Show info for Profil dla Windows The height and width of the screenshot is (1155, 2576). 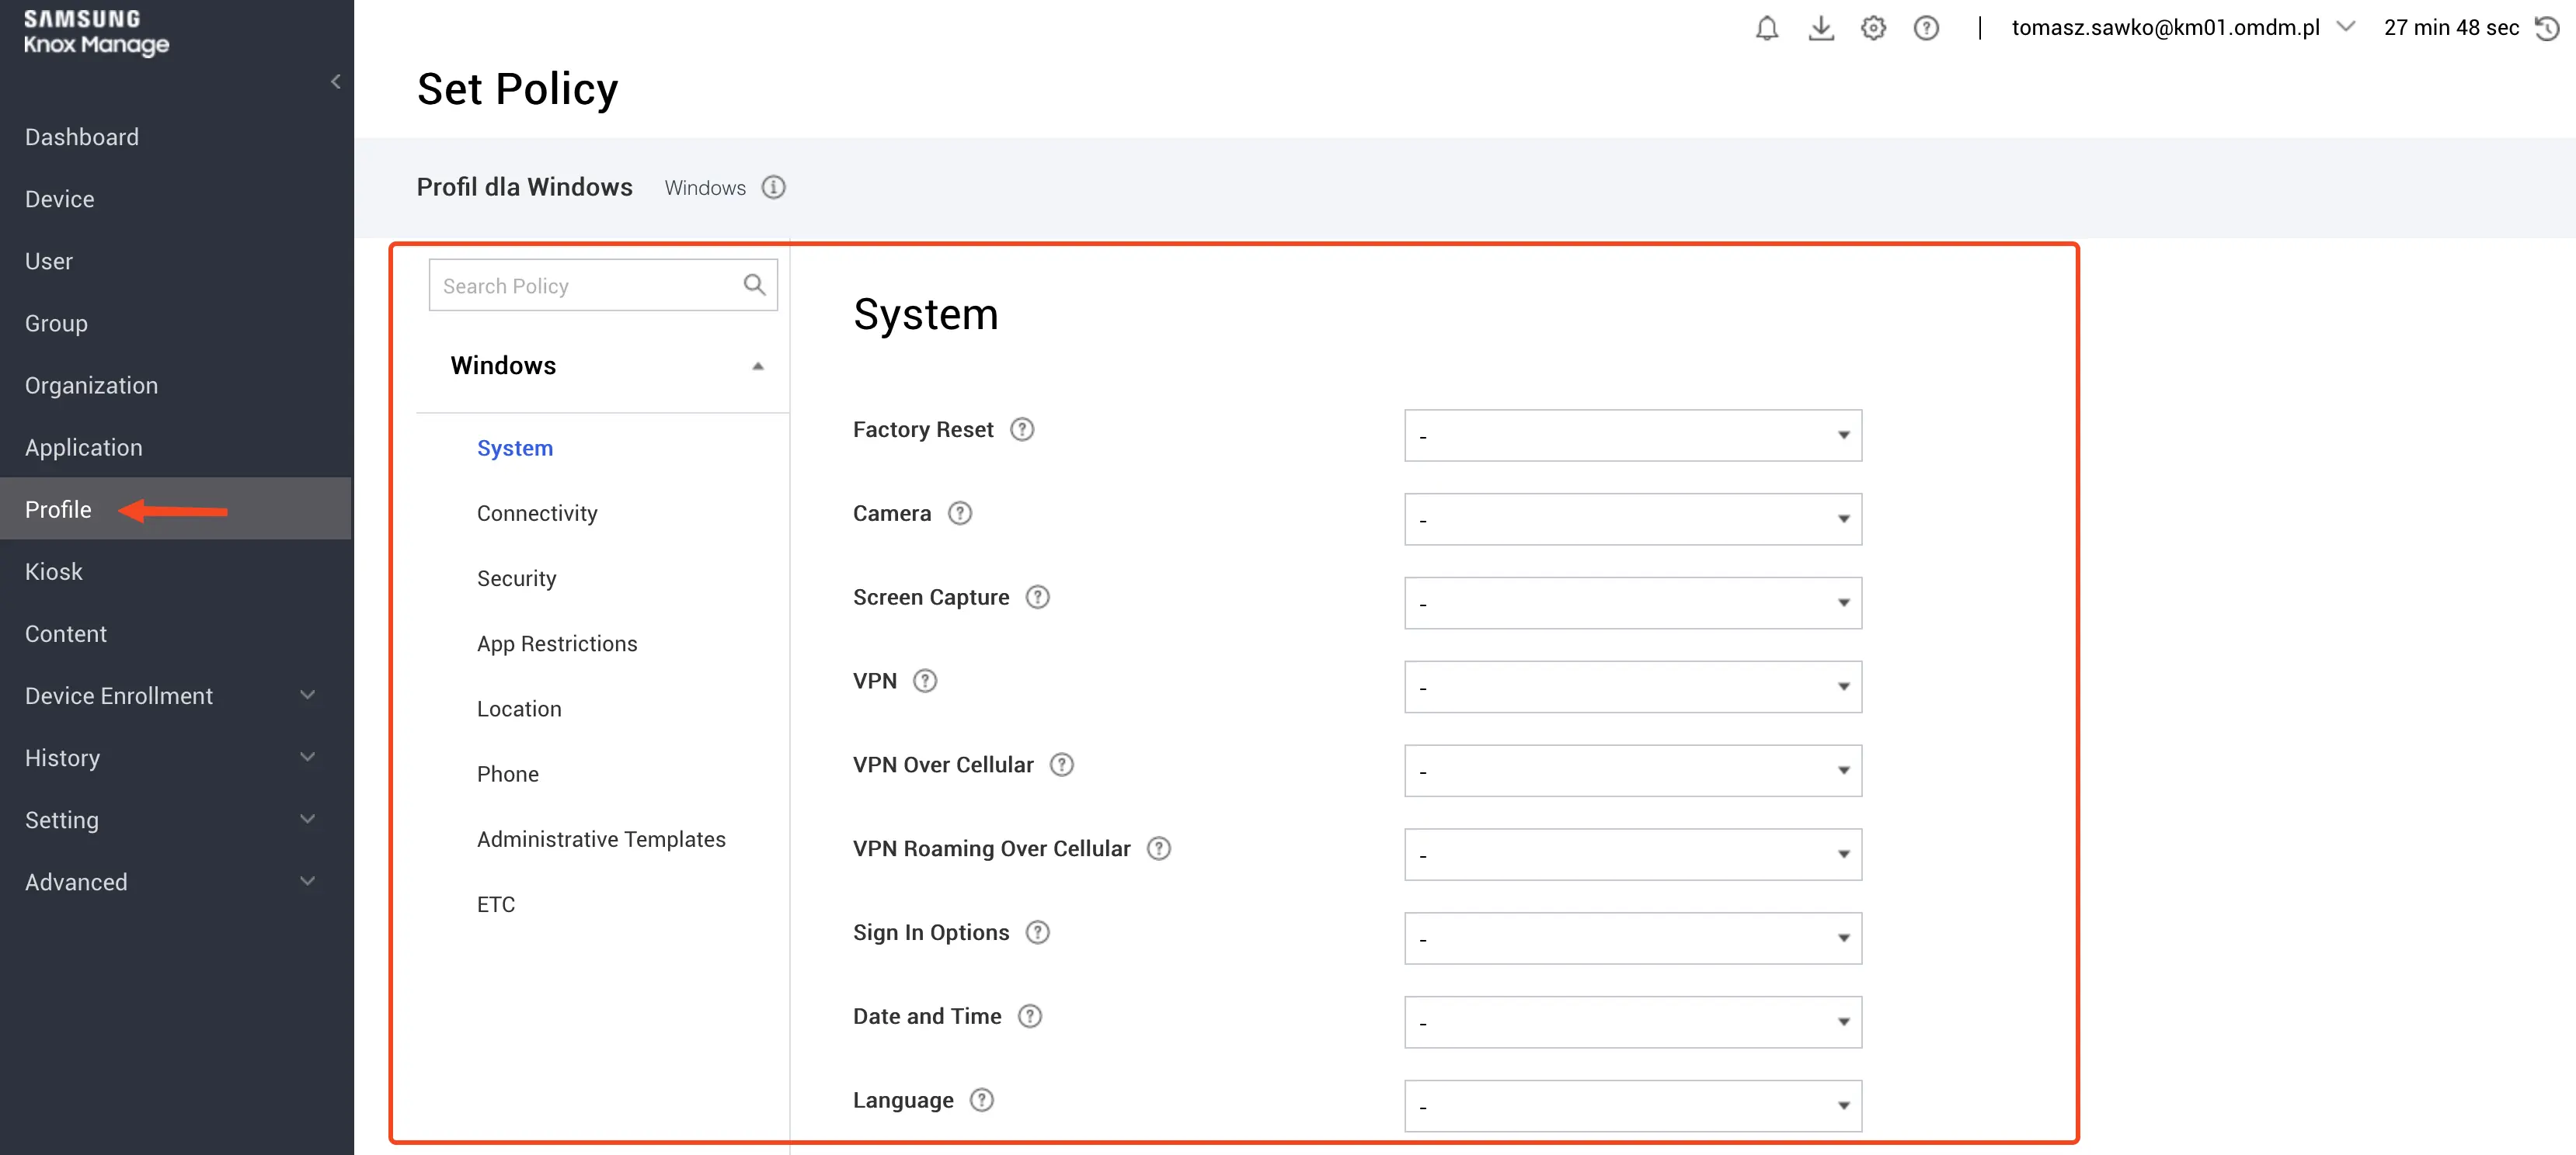coord(773,187)
